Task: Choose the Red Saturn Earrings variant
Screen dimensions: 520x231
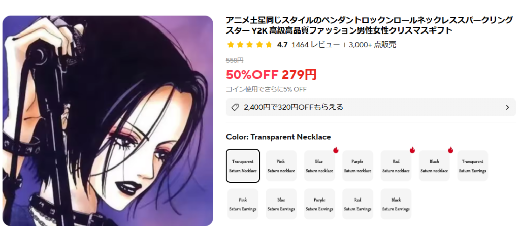Action: (x=357, y=204)
